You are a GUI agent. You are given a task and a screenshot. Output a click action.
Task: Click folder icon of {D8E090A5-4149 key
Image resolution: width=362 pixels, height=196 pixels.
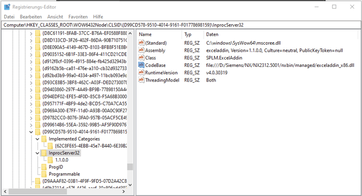38,47
